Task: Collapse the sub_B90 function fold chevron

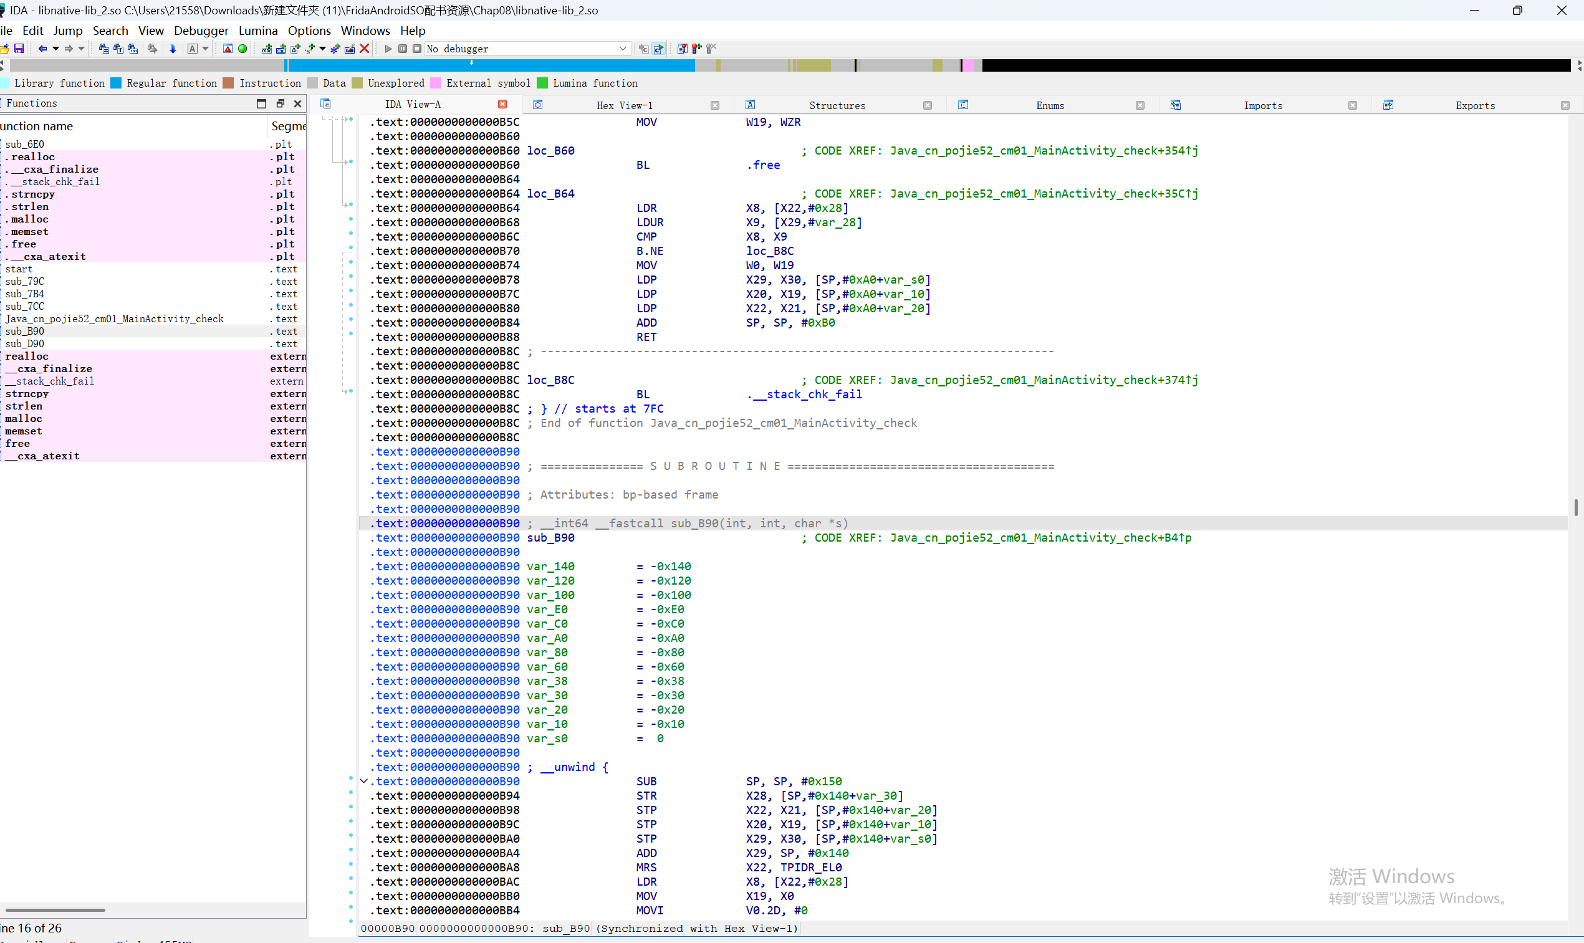Action: click(x=363, y=781)
